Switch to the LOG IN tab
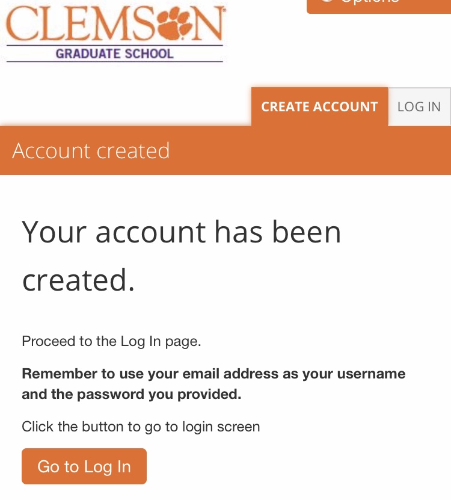451x500 pixels. 419,107
